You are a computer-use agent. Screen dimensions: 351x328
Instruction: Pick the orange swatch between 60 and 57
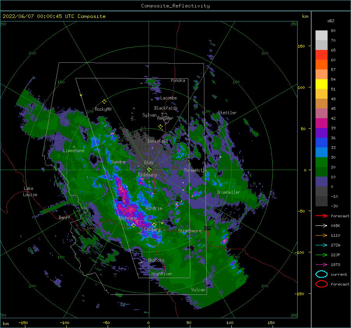[321, 65]
